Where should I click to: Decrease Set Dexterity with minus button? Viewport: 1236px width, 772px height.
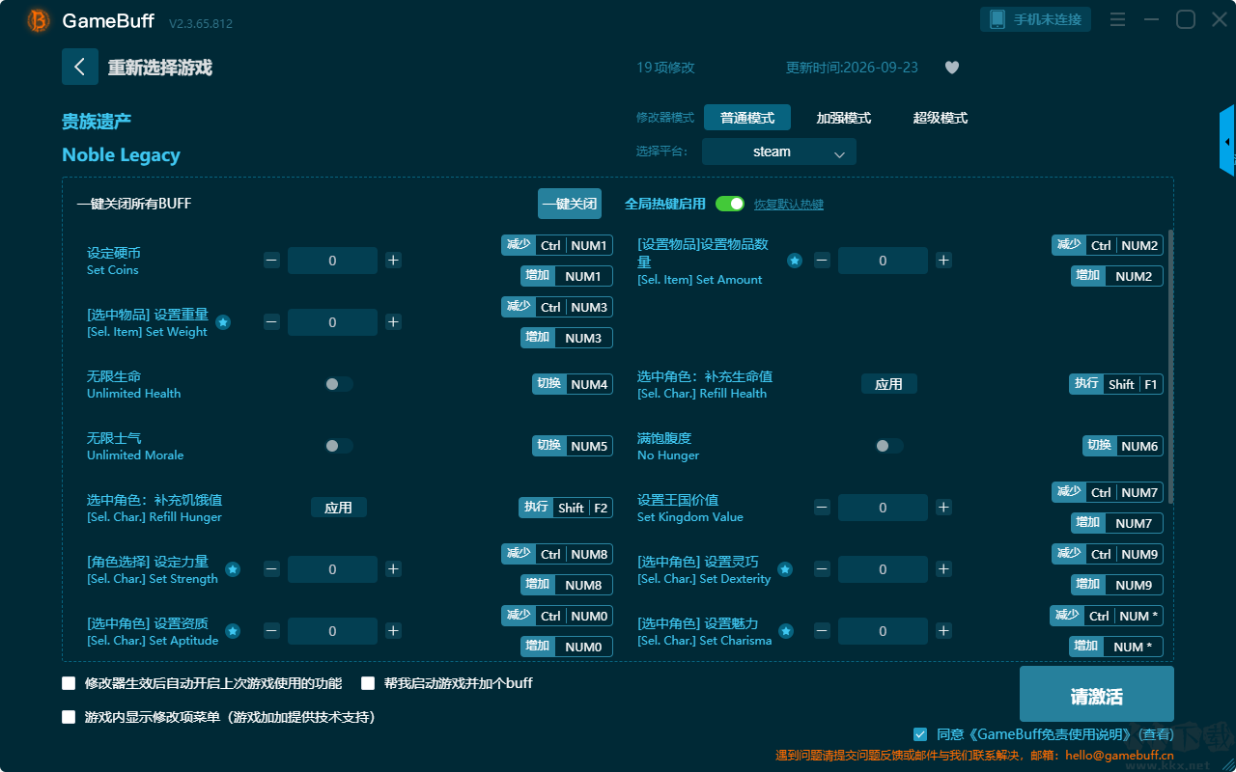coord(822,569)
